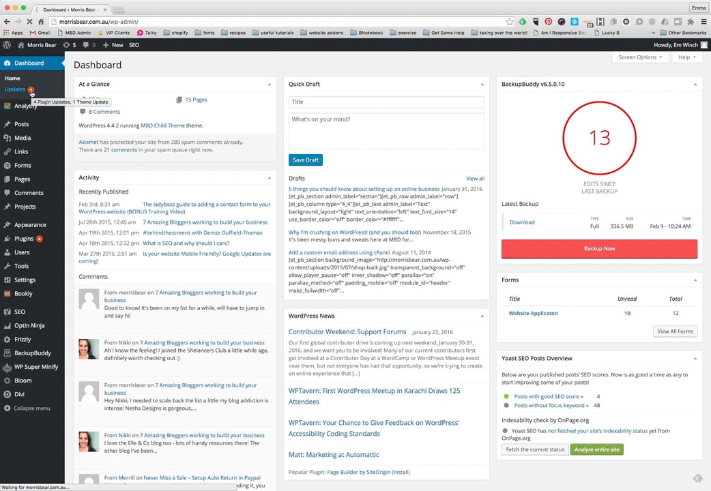This screenshot has height=491, width=711.
Task: Open SEO menu in admin bar
Action: 134,45
